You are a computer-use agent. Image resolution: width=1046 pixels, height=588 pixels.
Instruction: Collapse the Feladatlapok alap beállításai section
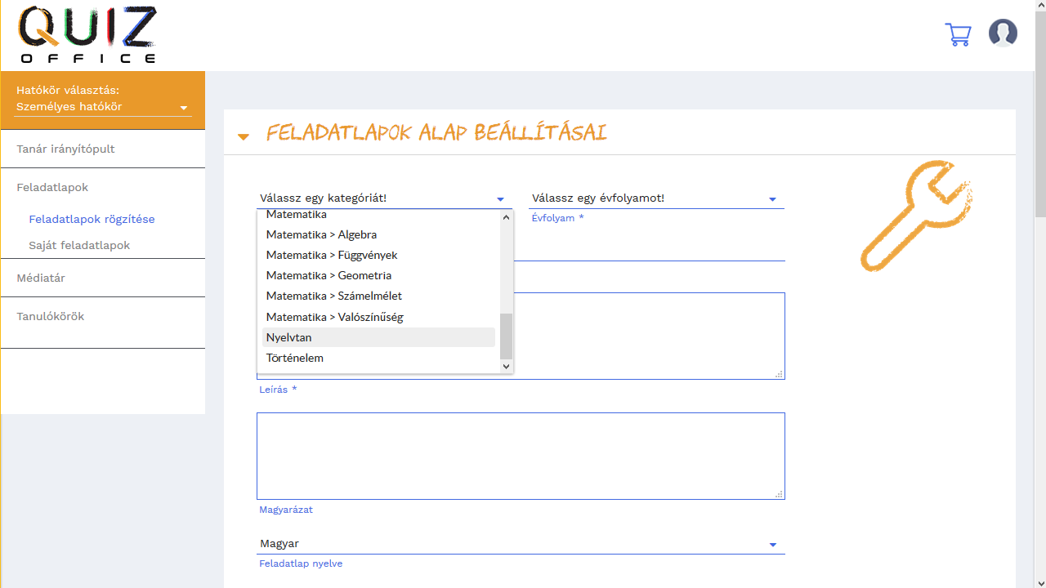244,136
